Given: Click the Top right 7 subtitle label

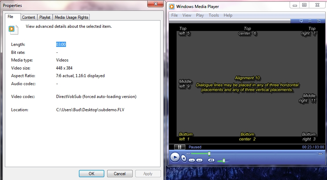Looking at the screenshot, I should tap(309, 31).
